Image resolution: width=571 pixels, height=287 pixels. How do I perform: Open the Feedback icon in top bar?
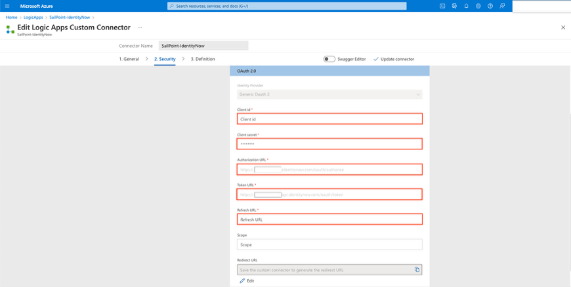click(502, 6)
